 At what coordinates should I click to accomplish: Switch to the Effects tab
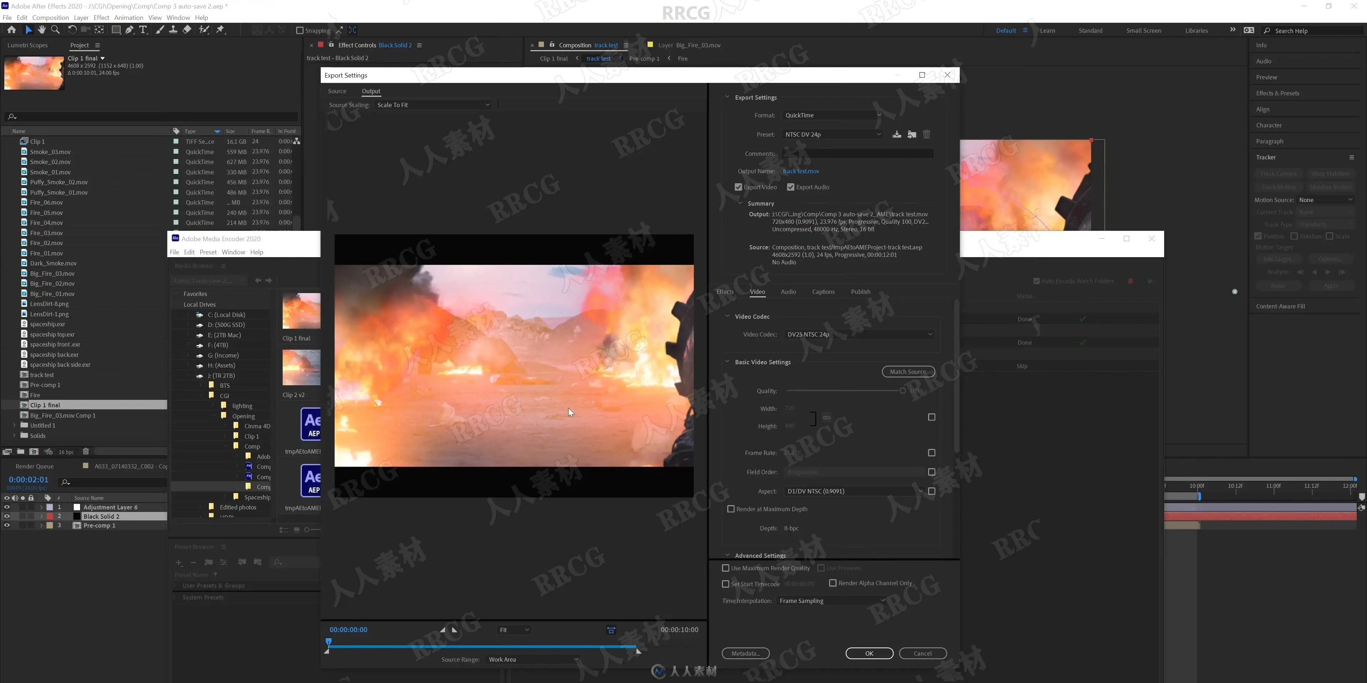[x=725, y=292]
